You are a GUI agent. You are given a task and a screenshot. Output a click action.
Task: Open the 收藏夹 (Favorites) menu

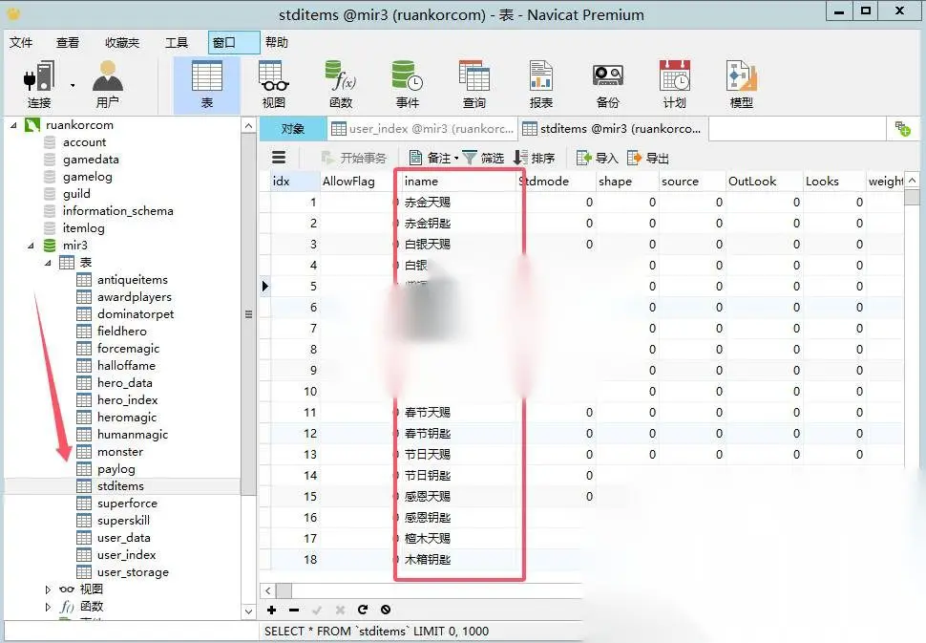(122, 43)
